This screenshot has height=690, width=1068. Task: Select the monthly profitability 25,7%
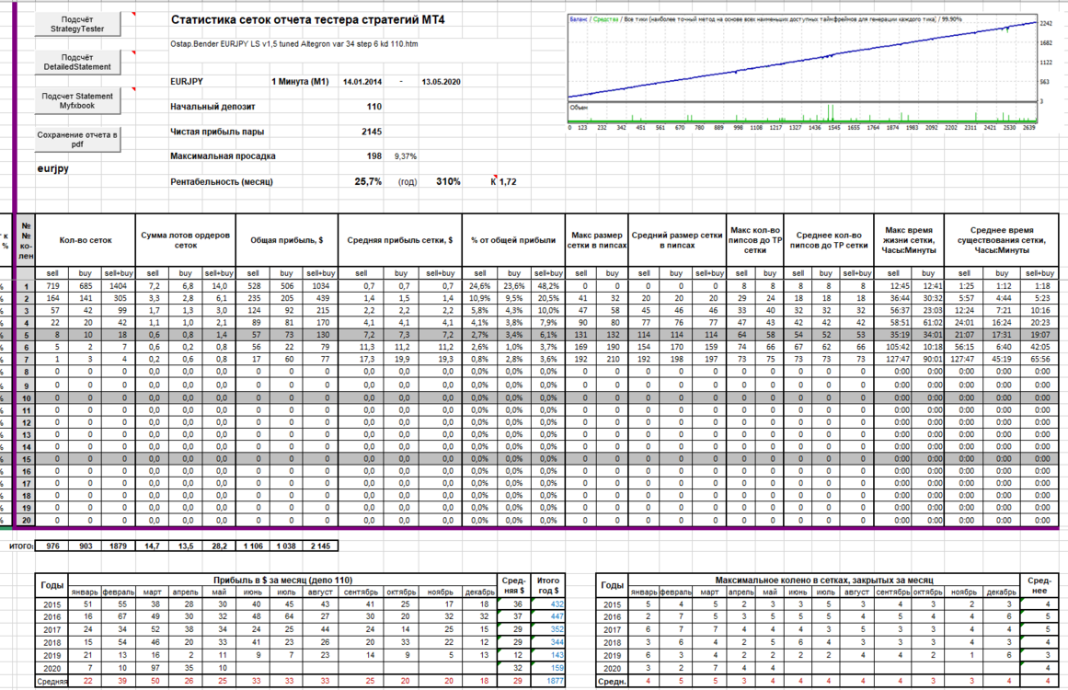(368, 182)
